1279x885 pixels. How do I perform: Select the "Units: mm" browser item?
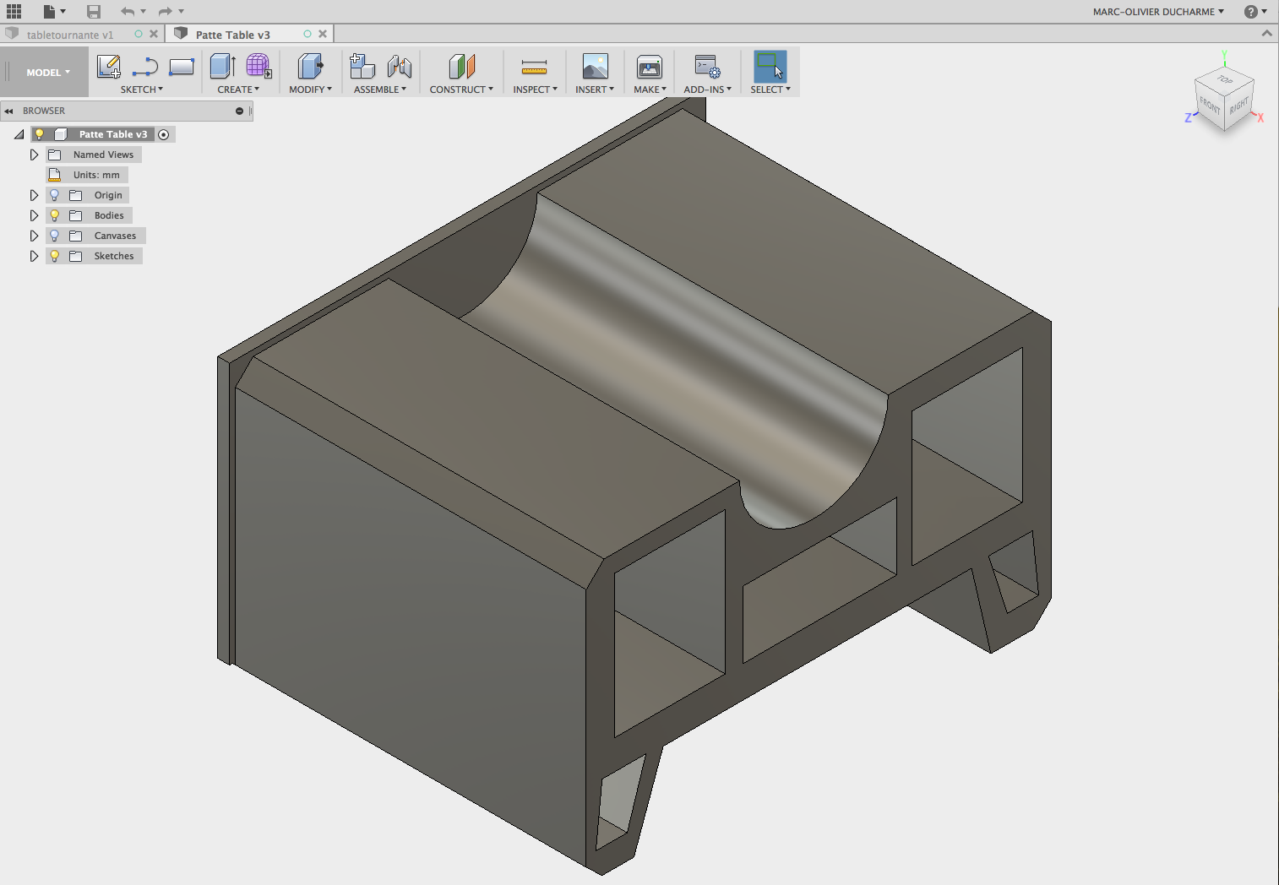pyautogui.click(x=87, y=175)
